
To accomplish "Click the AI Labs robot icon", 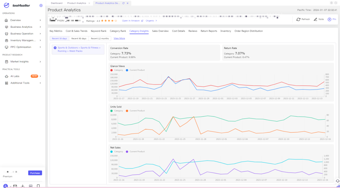I will click(7, 76).
